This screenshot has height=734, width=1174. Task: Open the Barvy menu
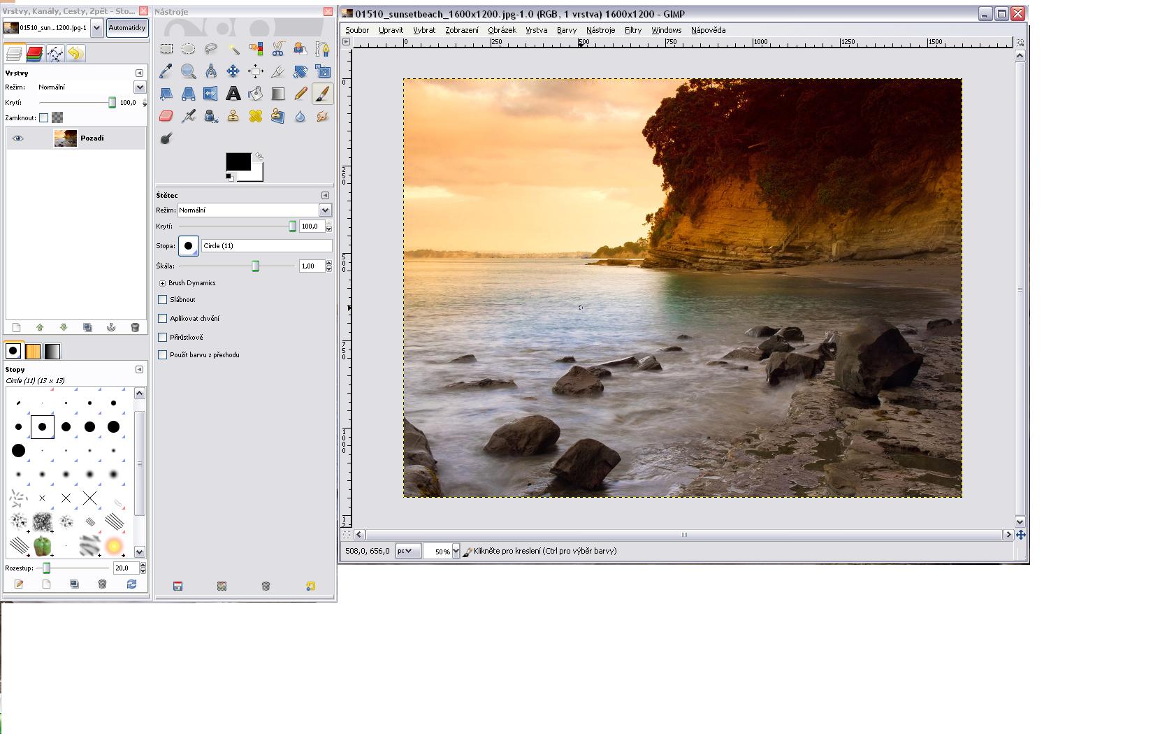coord(566,30)
